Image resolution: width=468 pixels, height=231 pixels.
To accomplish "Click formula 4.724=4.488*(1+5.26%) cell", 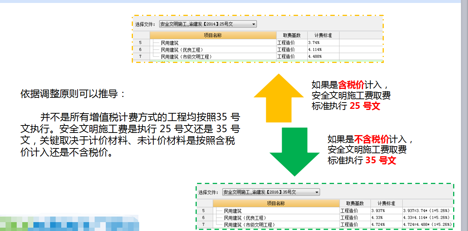I will point(428,225).
